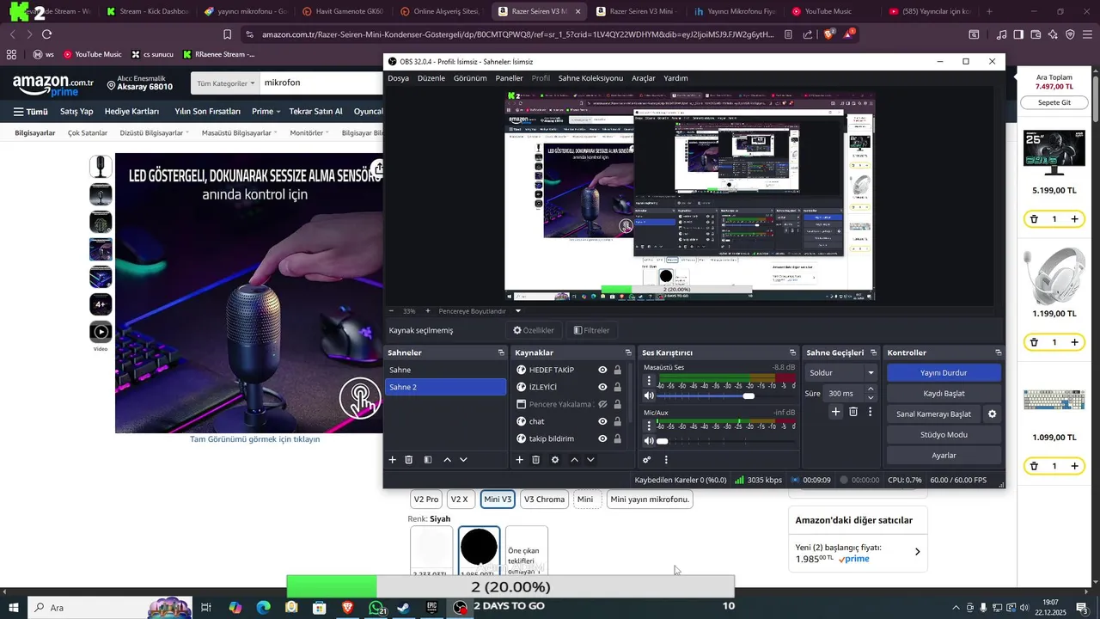Open Düzenle menu in OBS
The height and width of the screenshot is (619, 1100).
[431, 78]
